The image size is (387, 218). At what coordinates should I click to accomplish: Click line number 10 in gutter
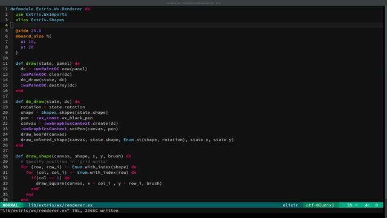click(x=5, y=58)
